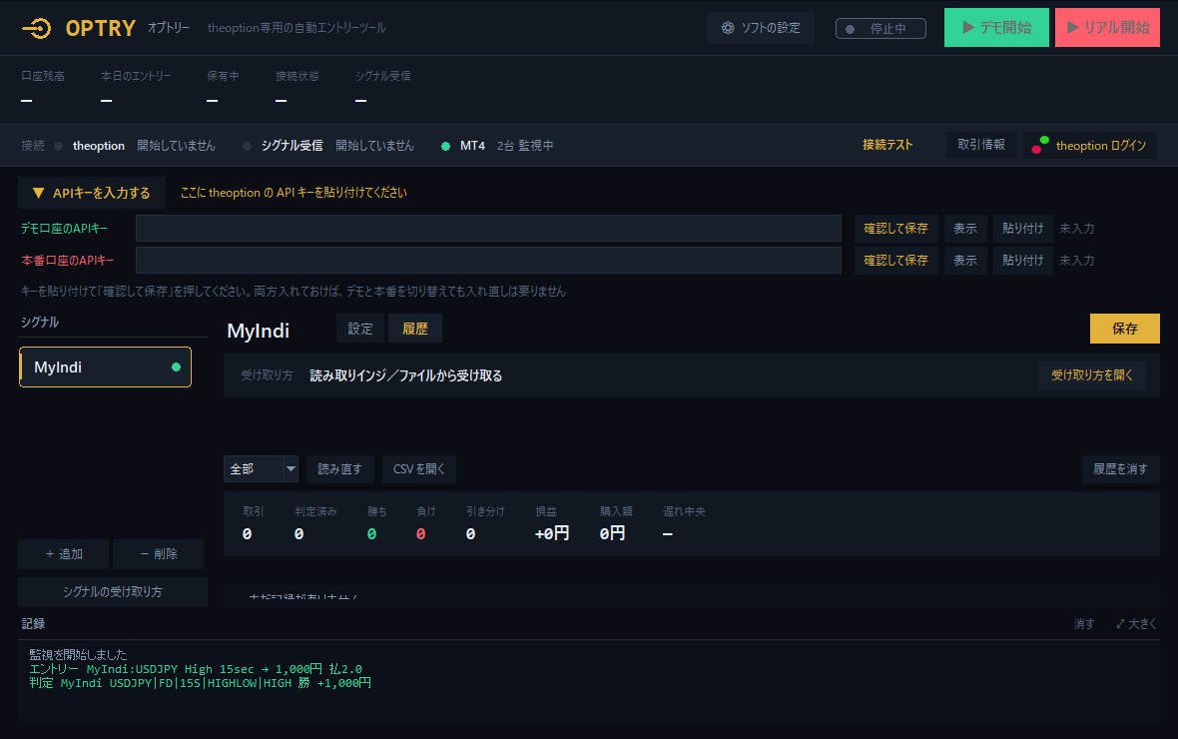Collapse the APIキーを入力する section
The height and width of the screenshot is (739, 1178).
92,193
